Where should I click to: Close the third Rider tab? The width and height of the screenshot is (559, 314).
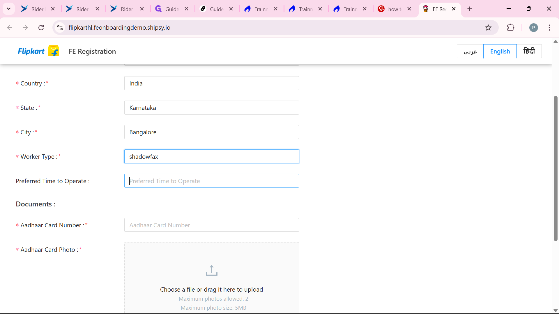coord(142,9)
